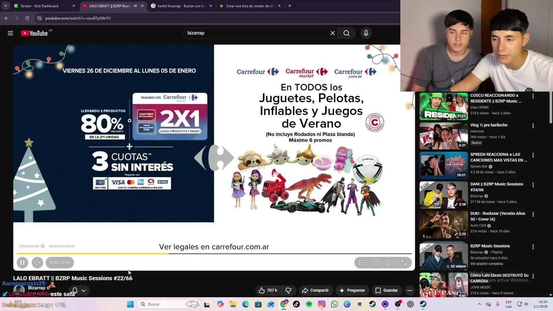This screenshot has width=553, height=311.
Task: Open more actions ellipsis beside Guardar
Action: [410, 290]
